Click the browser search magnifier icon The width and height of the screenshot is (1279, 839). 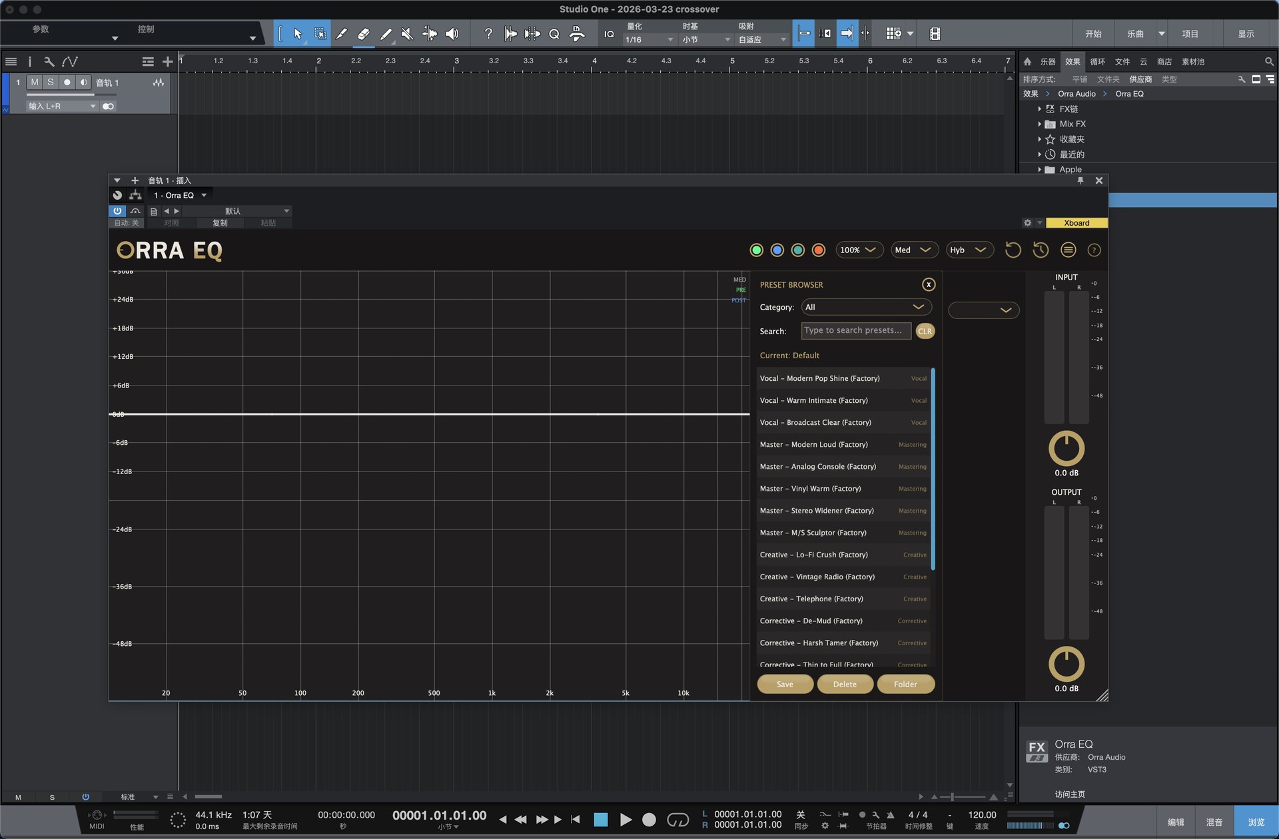point(1269,62)
